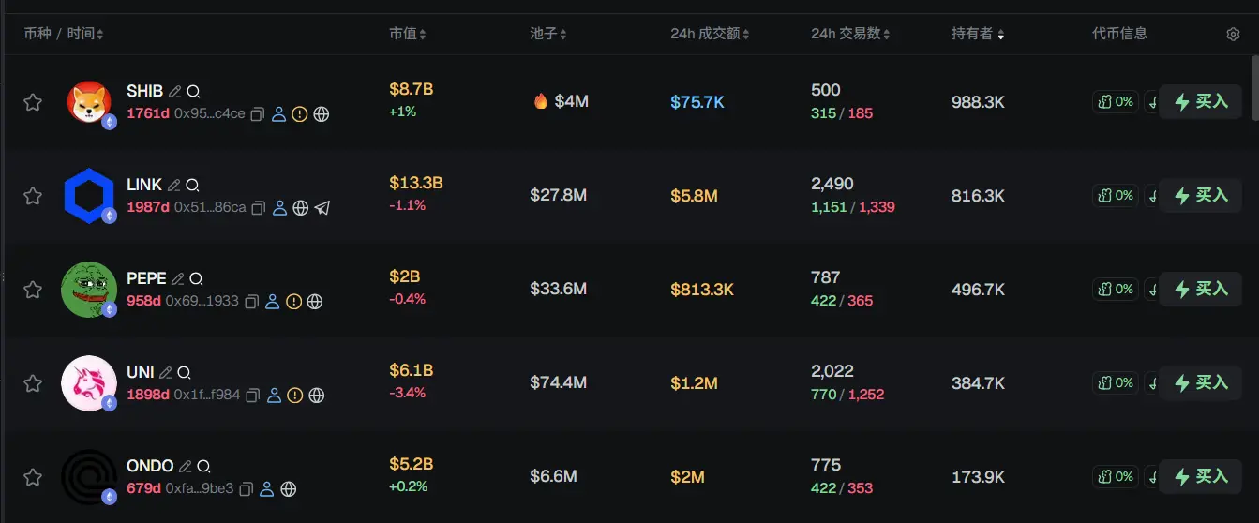Image resolution: width=1259 pixels, height=523 pixels.
Task: Click the fire icon in SHIB pool
Action: click(540, 101)
